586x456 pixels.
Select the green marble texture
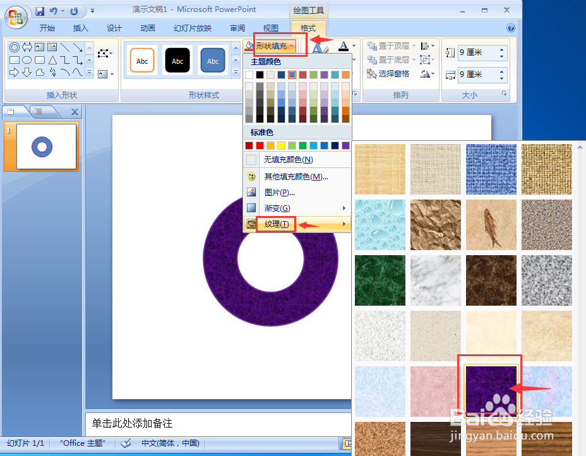[x=380, y=280]
